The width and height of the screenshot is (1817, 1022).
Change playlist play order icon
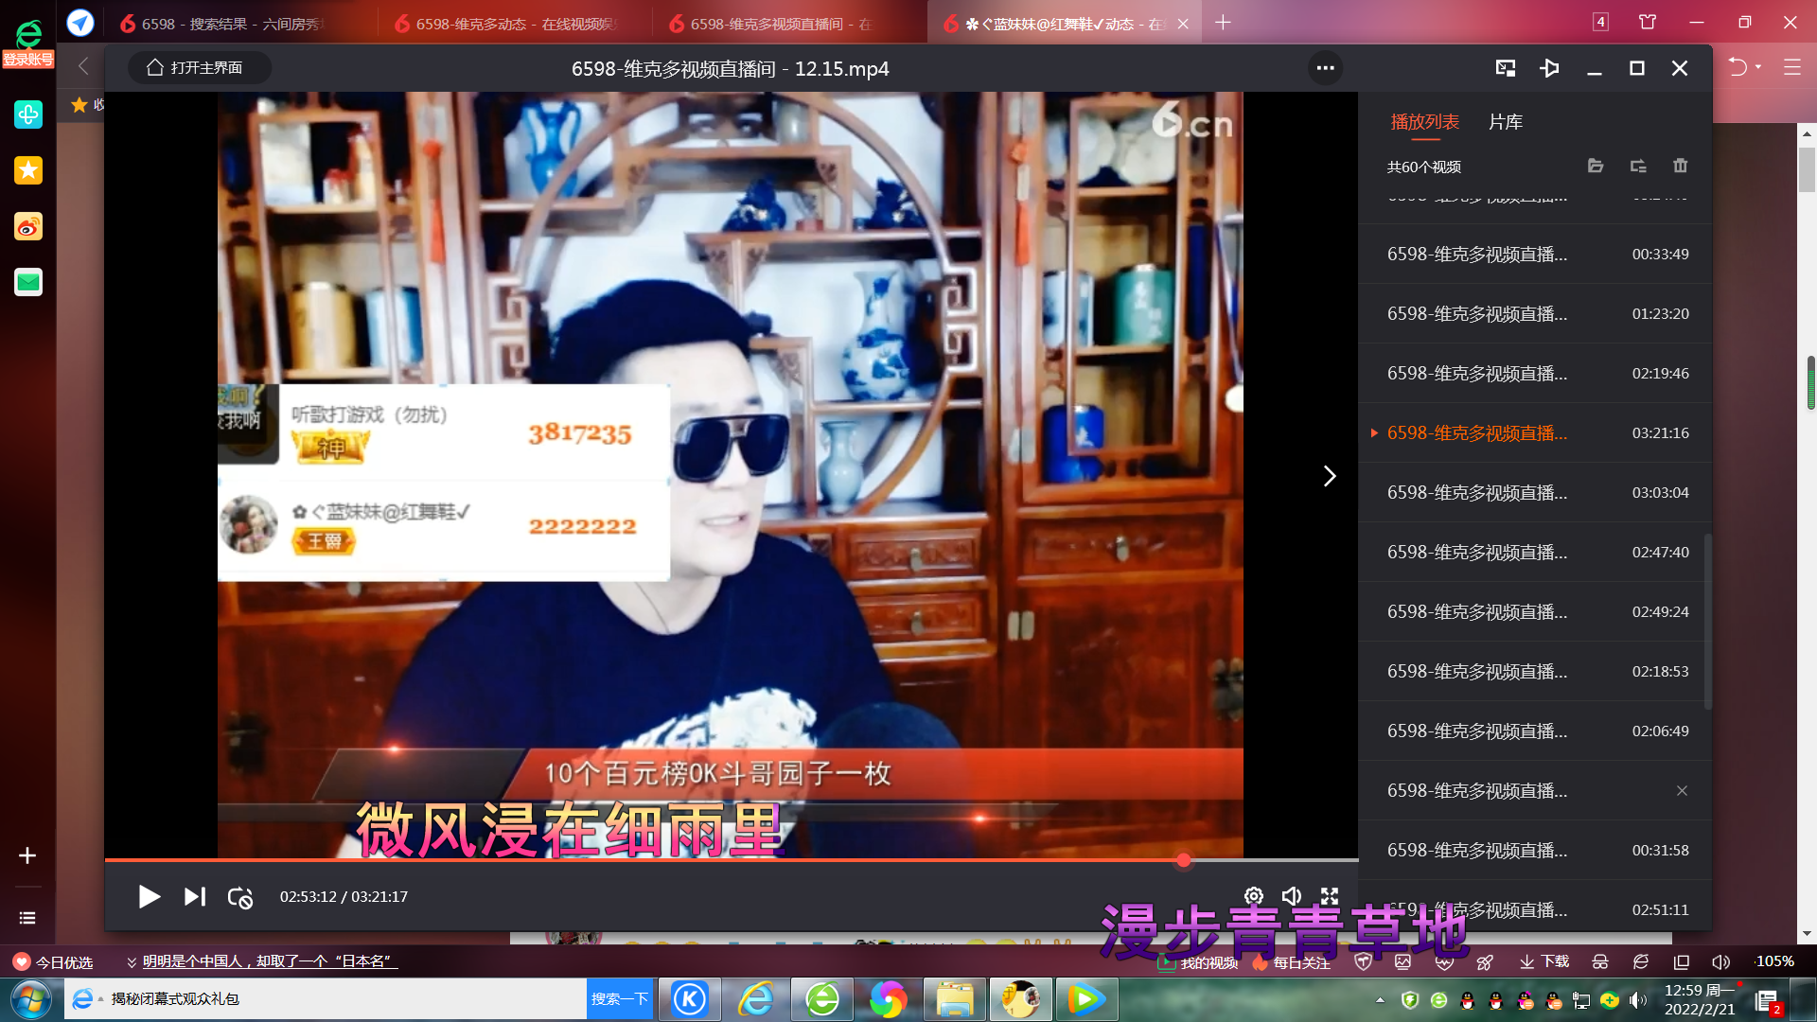tap(1638, 166)
